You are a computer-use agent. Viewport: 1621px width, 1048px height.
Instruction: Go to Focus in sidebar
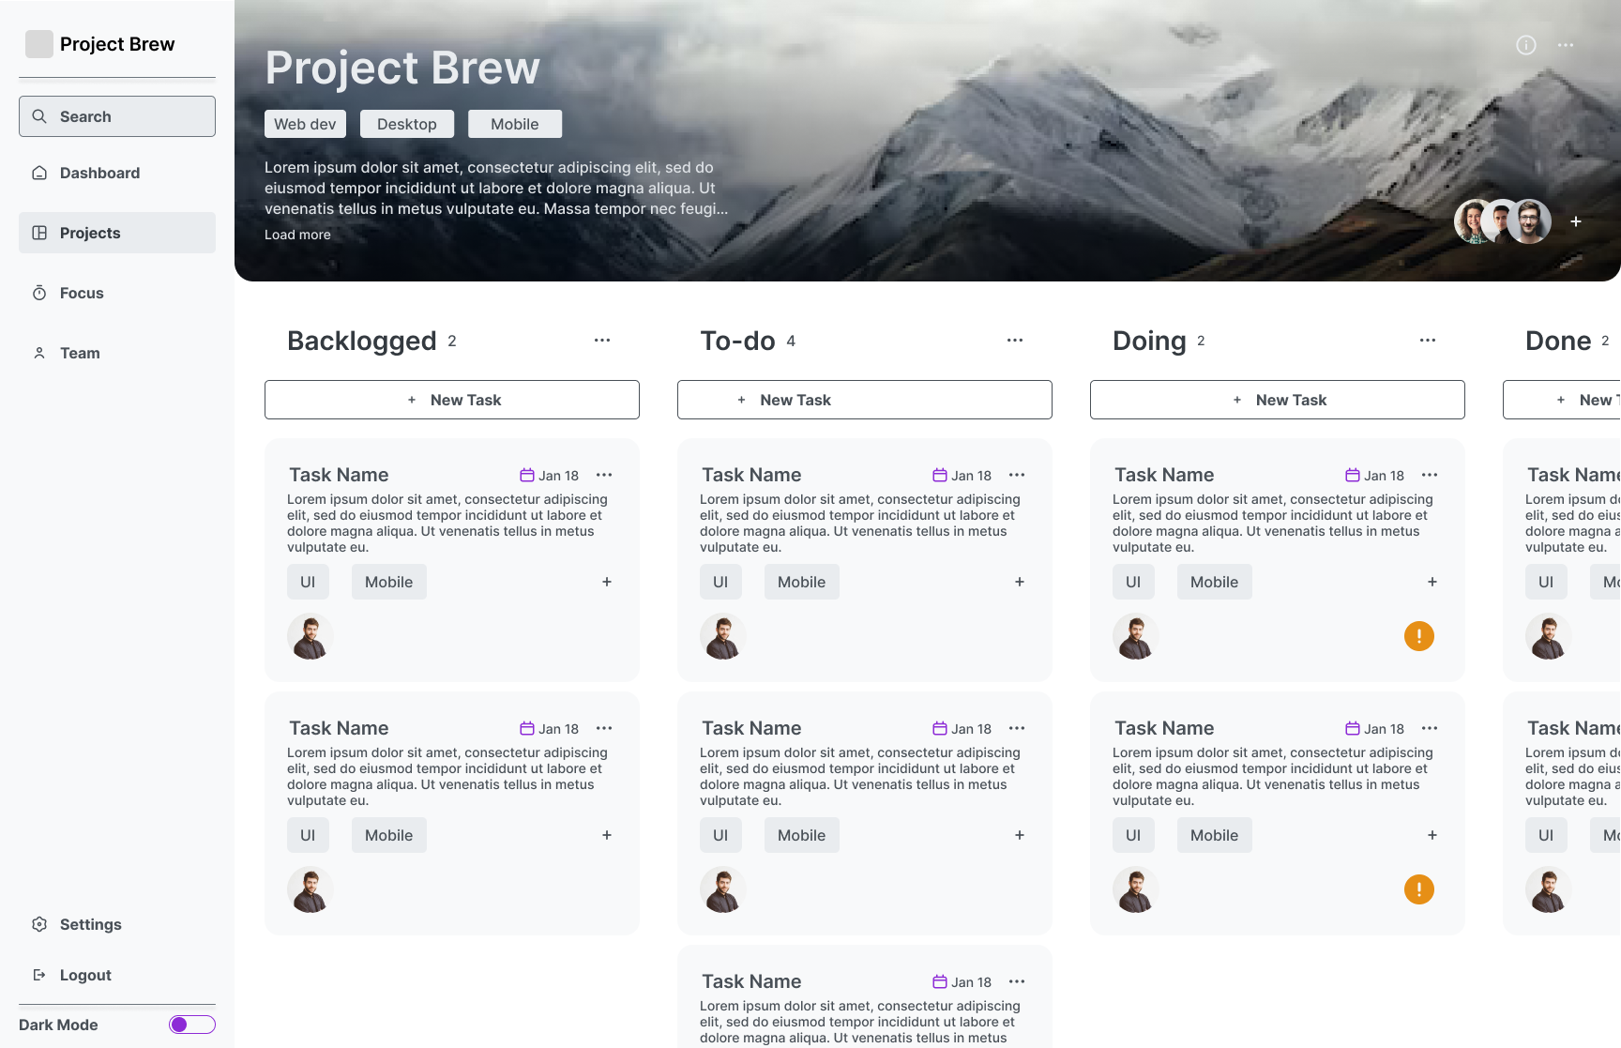click(x=117, y=293)
